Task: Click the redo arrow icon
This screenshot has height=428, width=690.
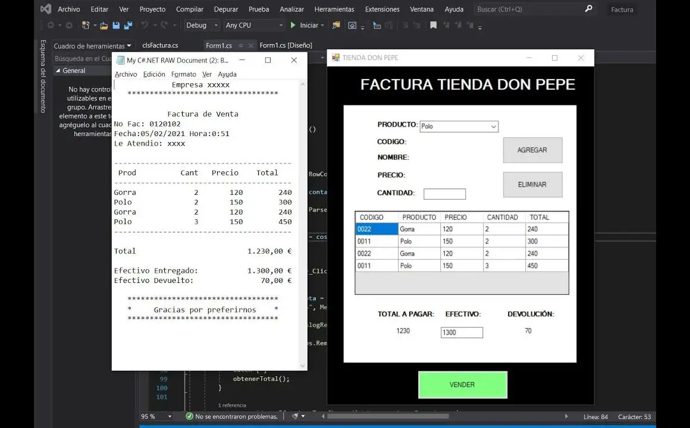Action: pos(164,26)
